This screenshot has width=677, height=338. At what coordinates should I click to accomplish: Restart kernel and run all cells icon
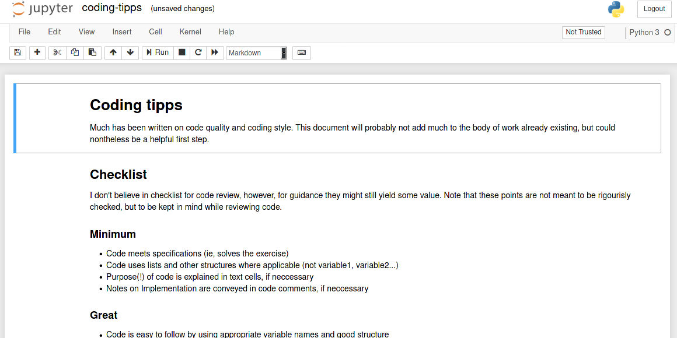215,52
